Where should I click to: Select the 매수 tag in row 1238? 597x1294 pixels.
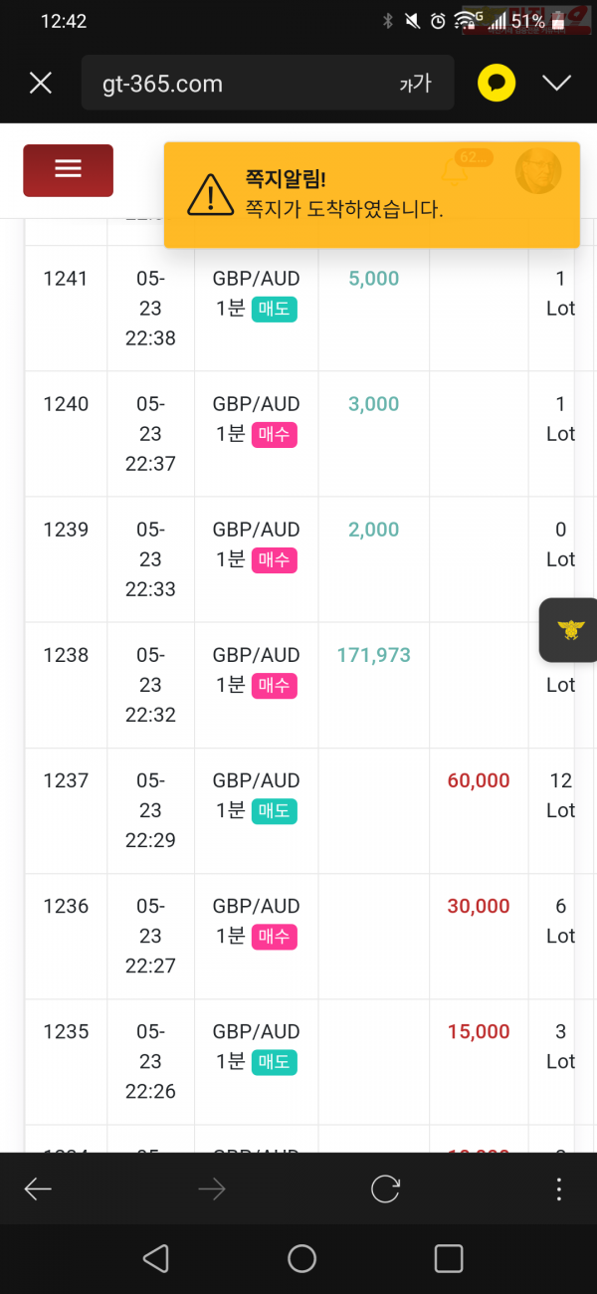(275, 686)
